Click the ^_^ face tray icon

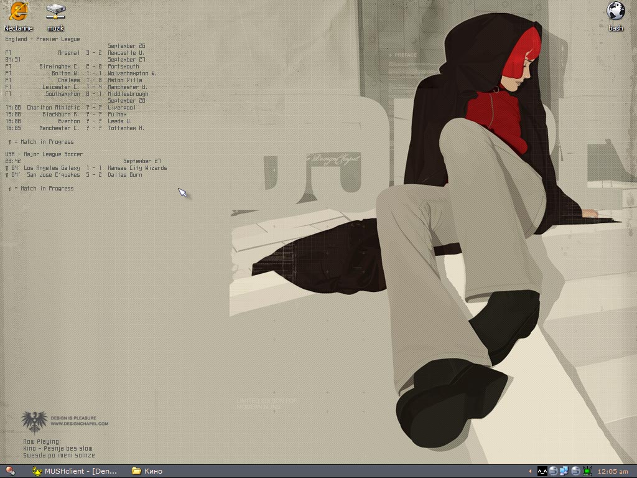(542, 471)
